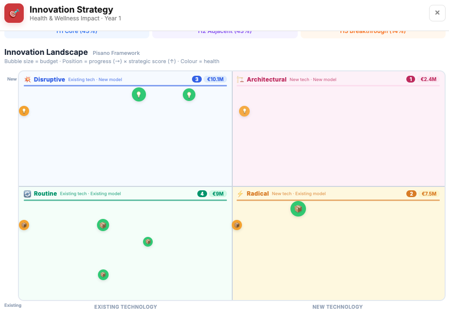
Task: Open the Innovation Strategy dartboard app icon
Action: (14, 13)
